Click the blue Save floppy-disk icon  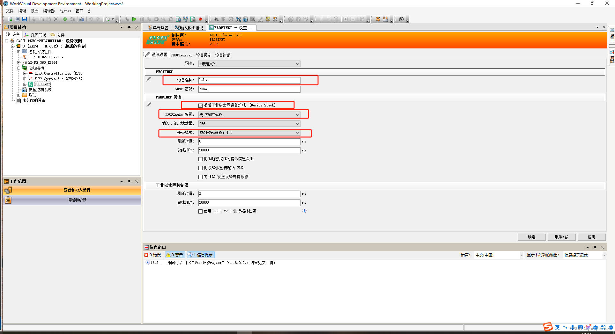[25, 19]
